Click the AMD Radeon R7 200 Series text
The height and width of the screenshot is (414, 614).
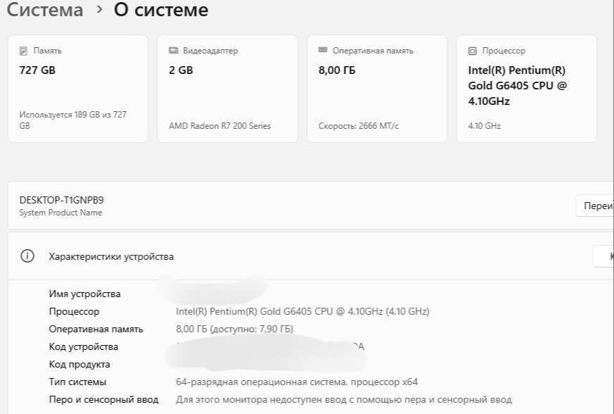[219, 126]
